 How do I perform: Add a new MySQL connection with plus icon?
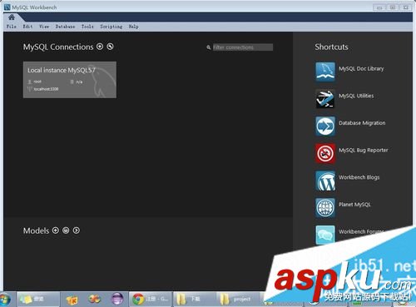pyautogui.click(x=100, y=47)
